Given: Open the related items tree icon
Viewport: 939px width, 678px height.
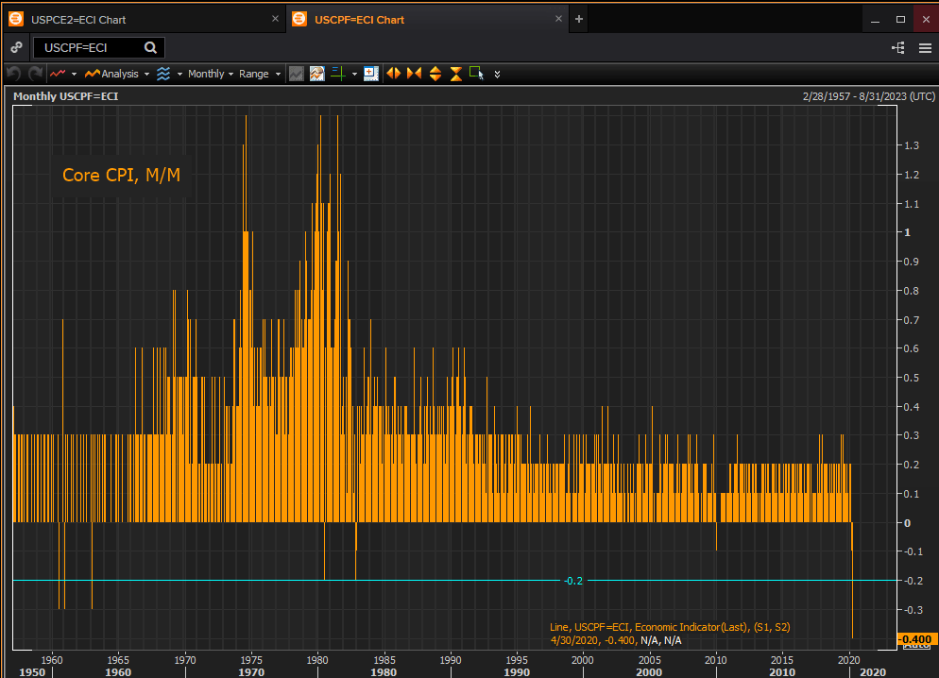Looking at the screenshot, I should coord(896,47).
